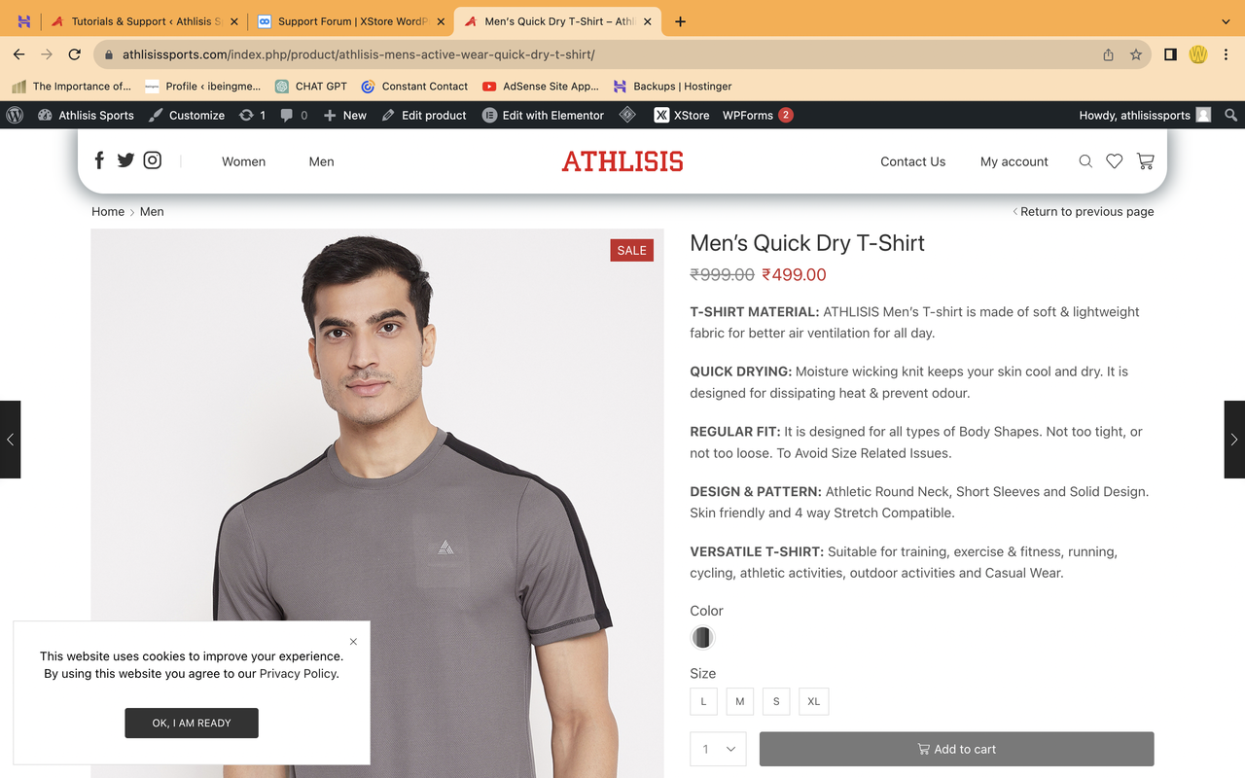This screenshot has width=1245, height=778.
Task: Open Customize in admin bar
Action: pyautogui.click(x=186, y=115)
